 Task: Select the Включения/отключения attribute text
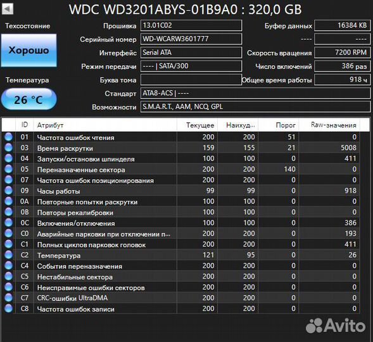point(76,224)
